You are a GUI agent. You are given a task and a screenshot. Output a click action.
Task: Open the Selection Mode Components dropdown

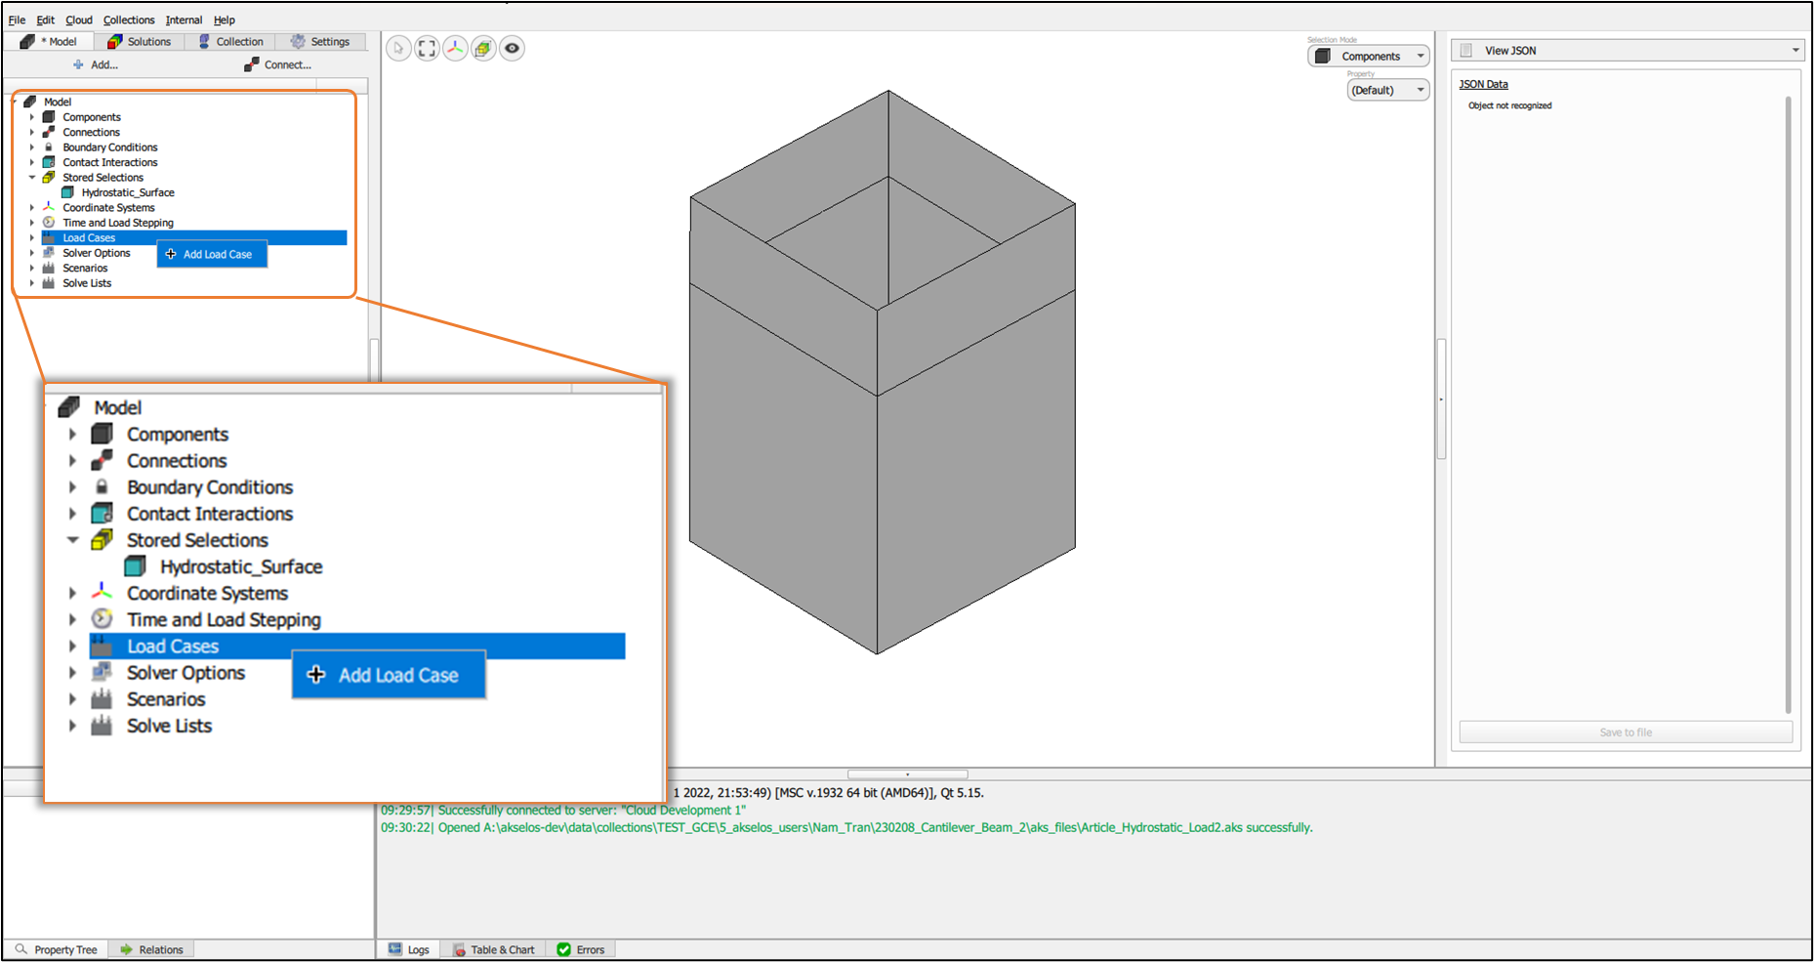1369,57
